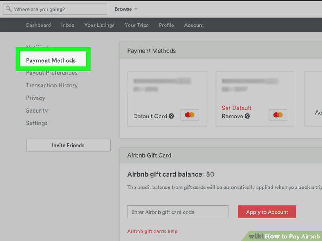Switch to Your Trips tab
322x241 pixels.
click(x=137, y=25)
